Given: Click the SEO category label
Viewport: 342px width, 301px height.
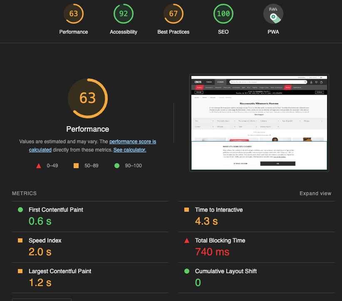Looking at the screenshot, I should pyautogui.click(x=223, y=32).
